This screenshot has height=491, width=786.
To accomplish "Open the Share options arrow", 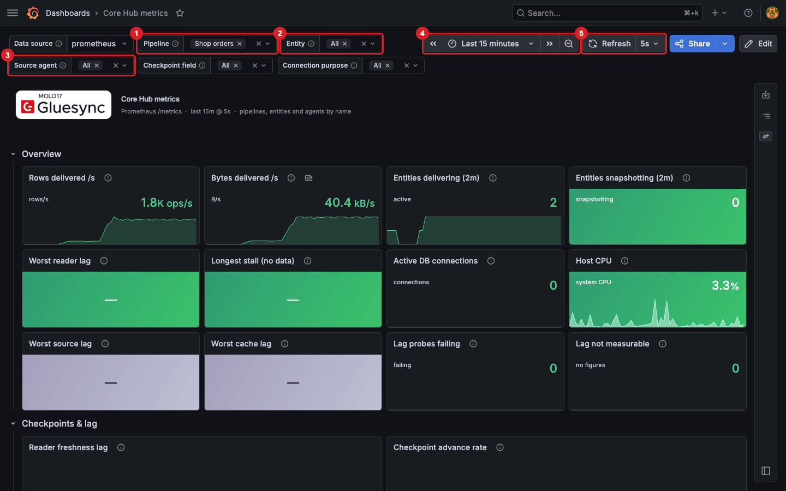I will point(725,44).
